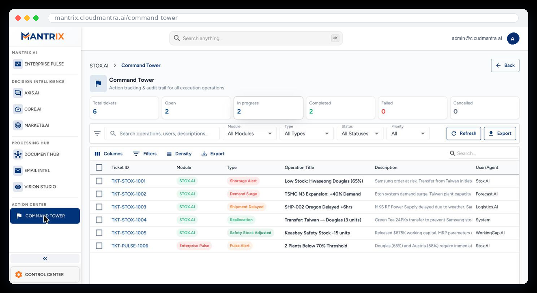Click the Search operations, users, descriptions field
Viewport: 537px width, 293px height.
(x=162, y=134)
